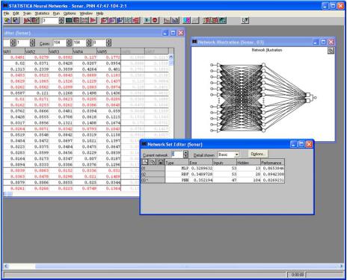Select the VAR4 column header
Screen dimensions: 347x280
[85, 52]
